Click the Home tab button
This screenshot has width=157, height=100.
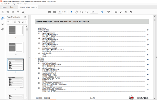(4, 7)
